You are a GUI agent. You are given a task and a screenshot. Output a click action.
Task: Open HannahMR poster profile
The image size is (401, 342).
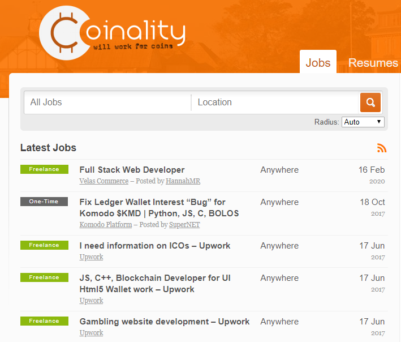pos(183,181)
